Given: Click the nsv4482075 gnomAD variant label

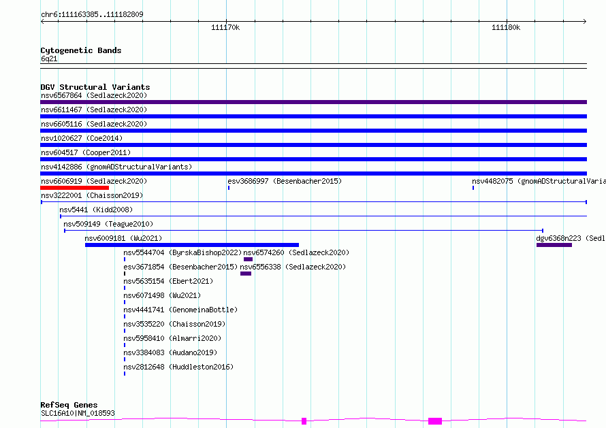Looking at the screenshot, I should pyautogui.click(x=539, y=181).
